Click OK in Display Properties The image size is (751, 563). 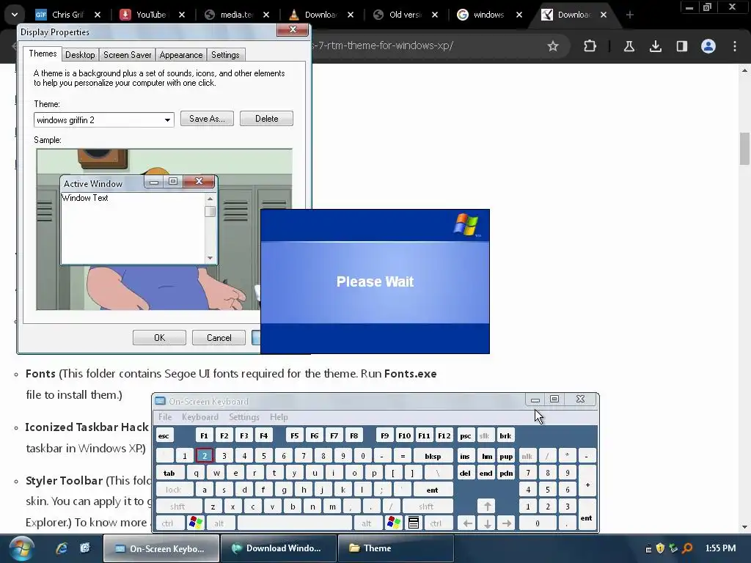(x=159, y=338)
